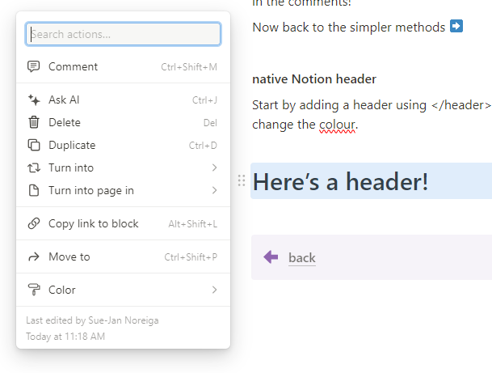The image size is (492, 373).
Task: Click the Ctrl+Shift+M shortcut label
Action: tap(189, 67)
